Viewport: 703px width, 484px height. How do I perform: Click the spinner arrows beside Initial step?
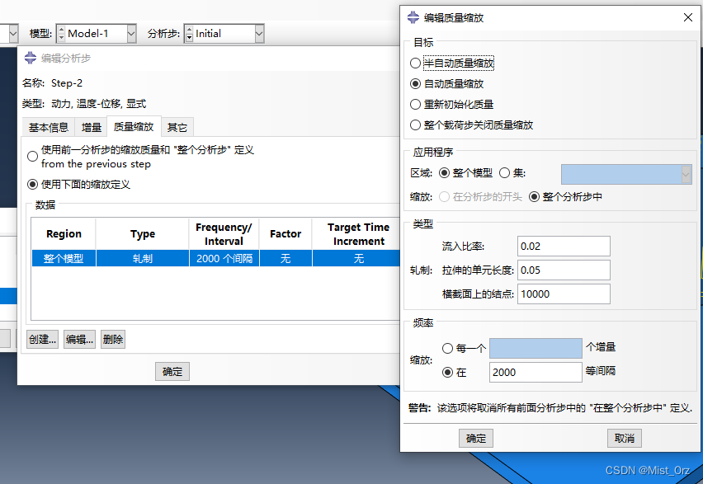188,34
